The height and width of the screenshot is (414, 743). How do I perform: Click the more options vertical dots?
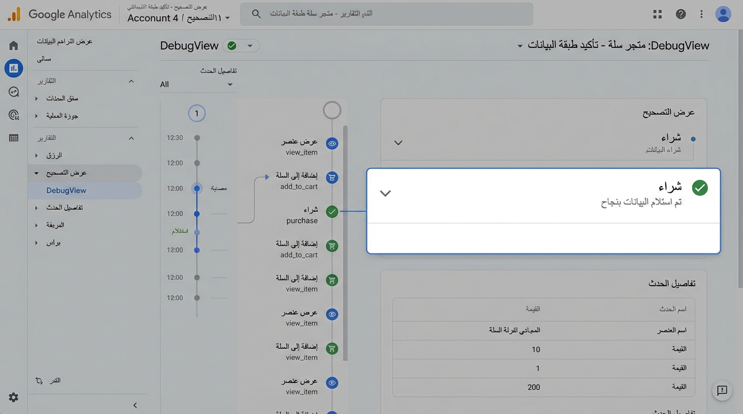coord(701,15)
